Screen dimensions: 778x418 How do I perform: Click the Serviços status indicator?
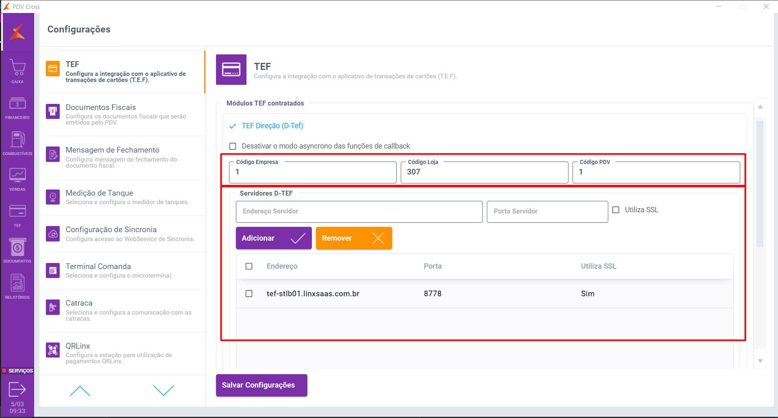pos(17,371)
